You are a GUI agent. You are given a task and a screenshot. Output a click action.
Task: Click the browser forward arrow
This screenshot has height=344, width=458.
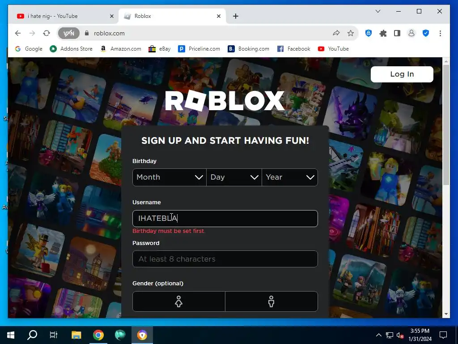tap(32, 33)
